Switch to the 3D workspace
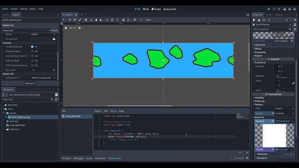 146,9
